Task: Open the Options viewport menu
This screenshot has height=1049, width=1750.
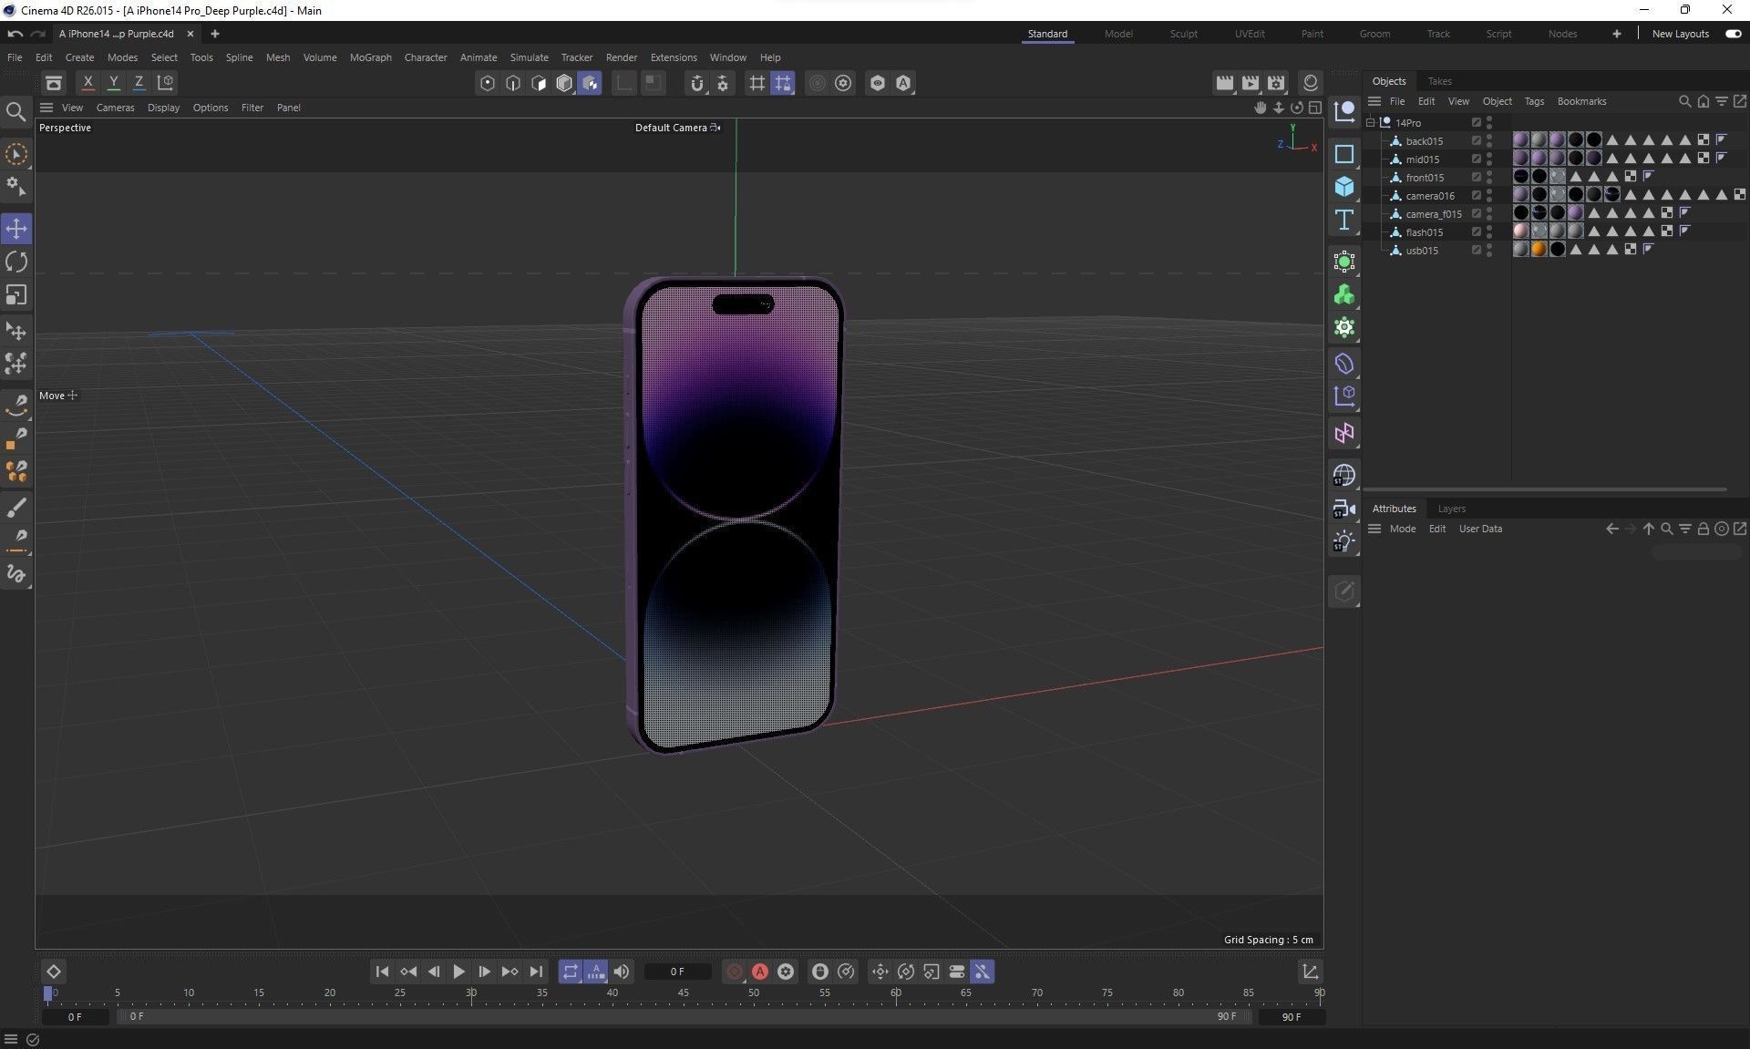Action: tap(211, 108)
